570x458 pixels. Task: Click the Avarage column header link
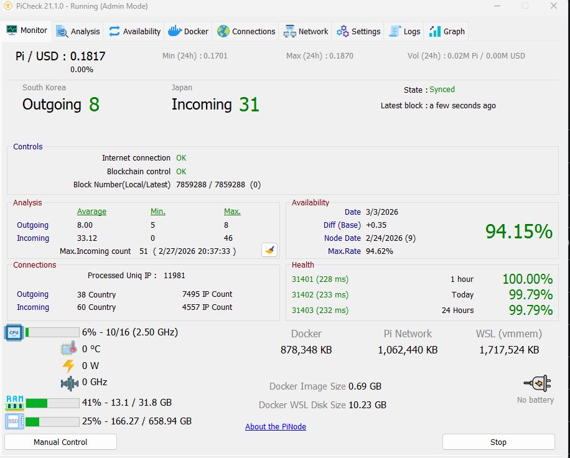(x=91, y=212)
